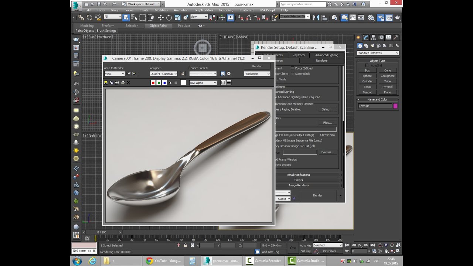Toggle the red channel in render window
The image size is (473, 266).
pyautogui.click(x=153, y=83)
